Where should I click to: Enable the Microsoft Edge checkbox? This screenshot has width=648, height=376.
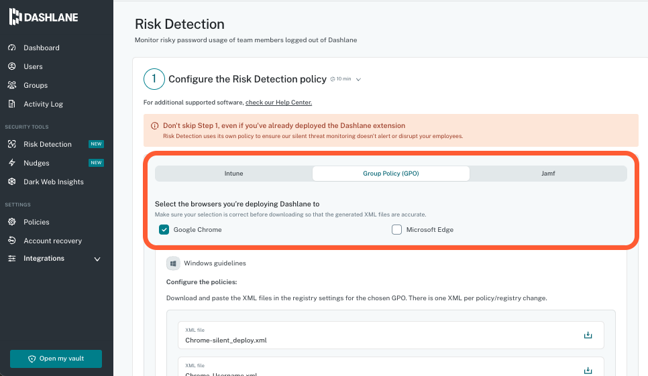[x=396, y=229]
